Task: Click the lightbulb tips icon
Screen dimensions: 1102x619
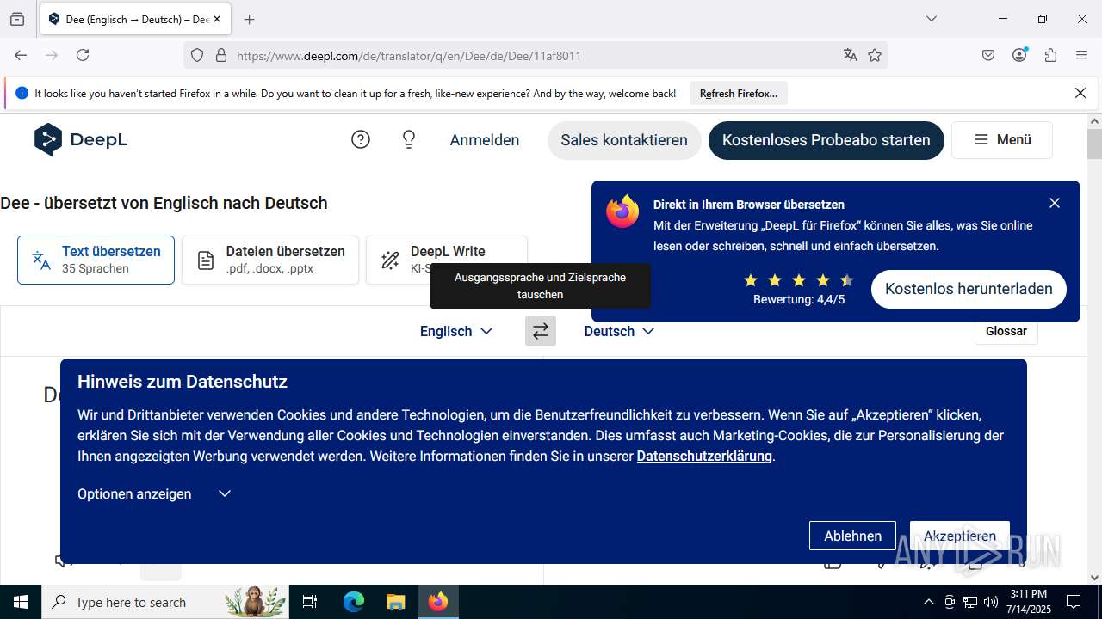Action: 409,139
